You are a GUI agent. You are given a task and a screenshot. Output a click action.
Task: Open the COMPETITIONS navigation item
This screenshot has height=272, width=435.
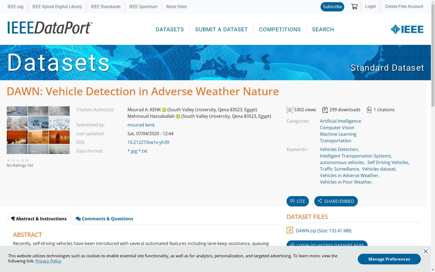tap(280, 29)
